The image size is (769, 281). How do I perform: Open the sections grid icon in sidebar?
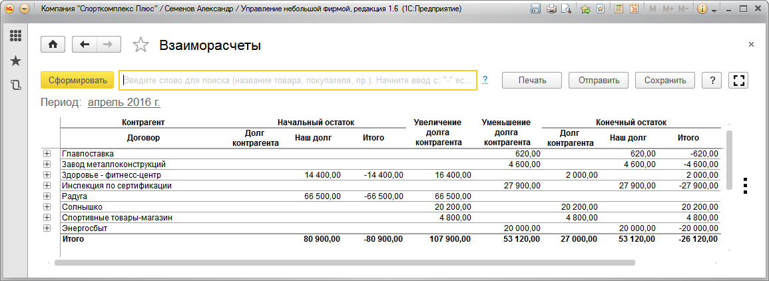point(16,36)
